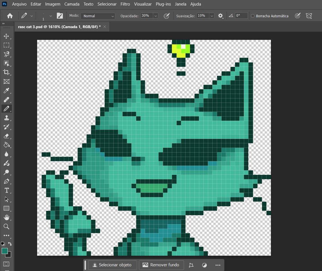Image resolution: width=322 pixels, height=271 pixels.
Task: Open the Camada menu
Action: coord(72,4)
